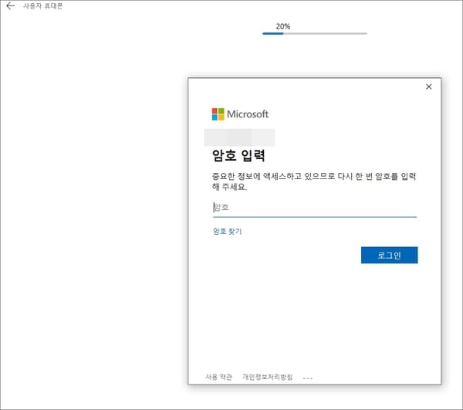Click the 로그인 button
The image size is (463, 410).
[x=389, y=256]
